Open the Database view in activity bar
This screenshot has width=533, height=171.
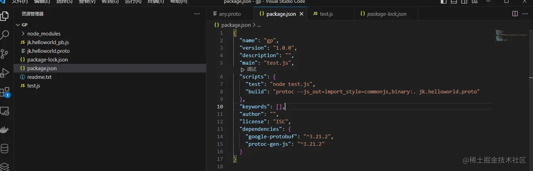tap(4, 149)
